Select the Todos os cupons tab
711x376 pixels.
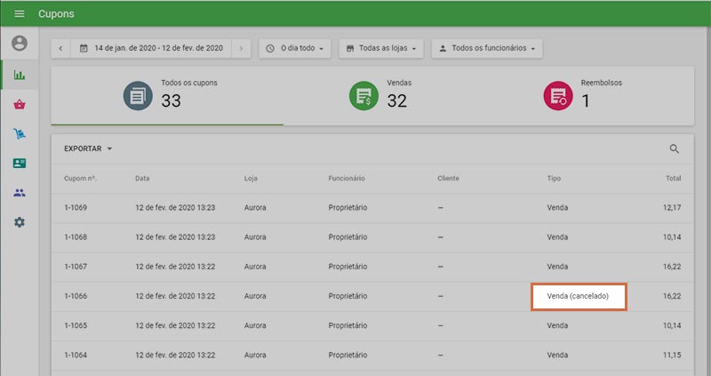[167, 96]
